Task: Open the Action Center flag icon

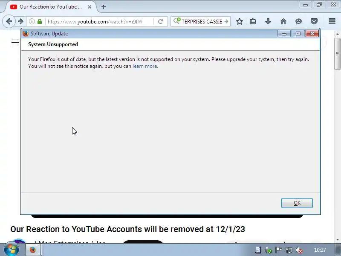Action: coord(278,250)
